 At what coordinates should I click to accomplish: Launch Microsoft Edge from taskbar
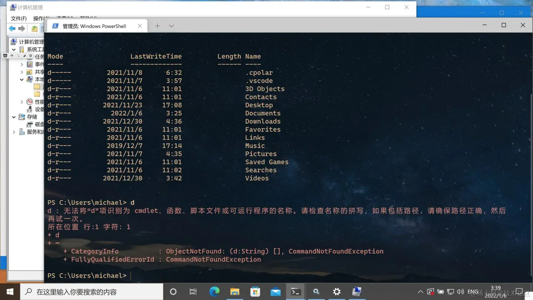coord(214,292)
